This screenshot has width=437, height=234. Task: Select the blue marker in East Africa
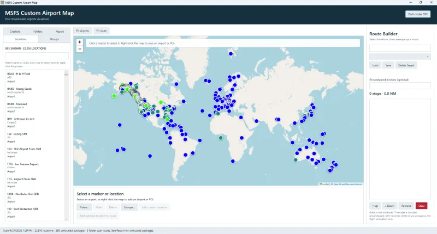coord(241,138)
